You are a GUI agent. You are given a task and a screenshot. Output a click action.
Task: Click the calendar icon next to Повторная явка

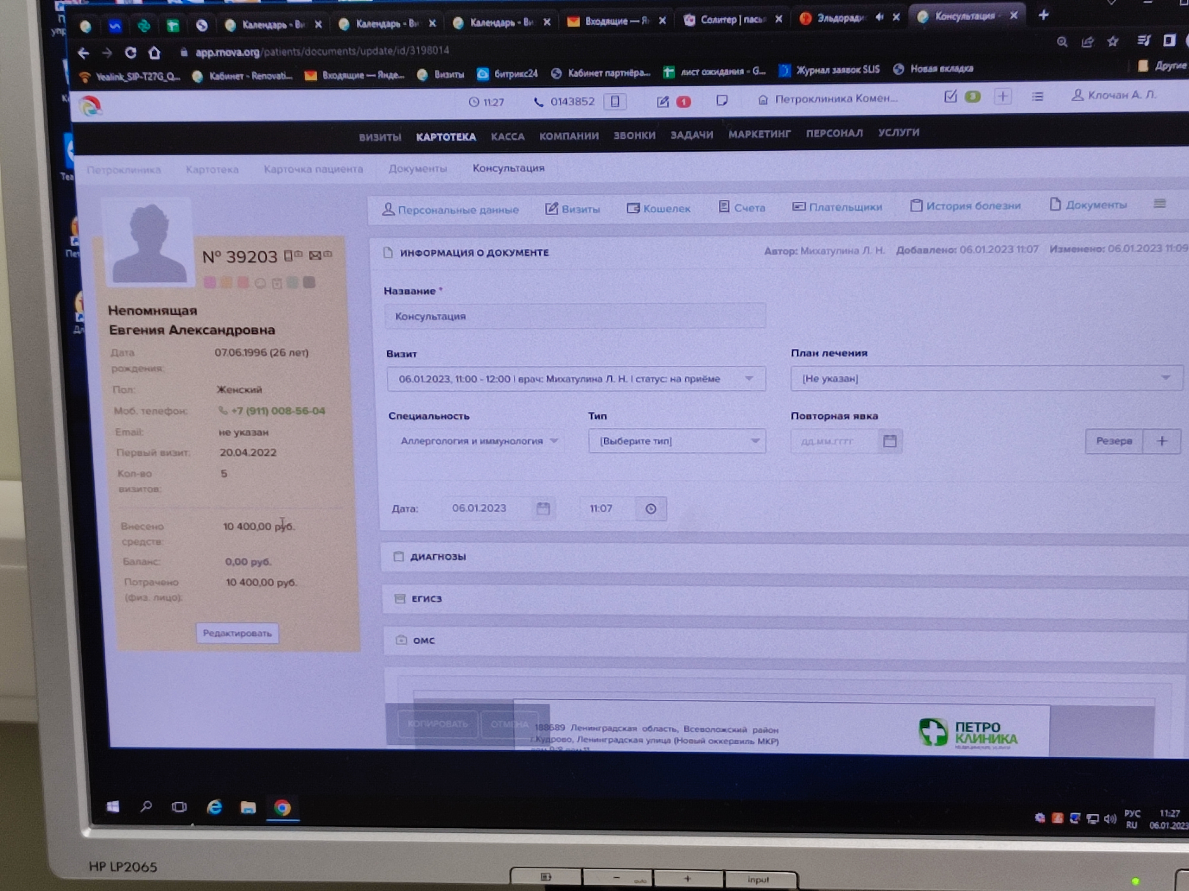pyautogui.click(x=890, y=441)
